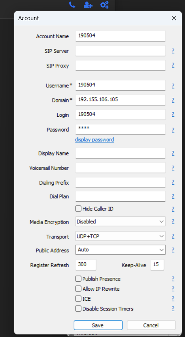Viewport: 185px width, 337px height.
Task: Click the Save button
Action: [98, 325]
